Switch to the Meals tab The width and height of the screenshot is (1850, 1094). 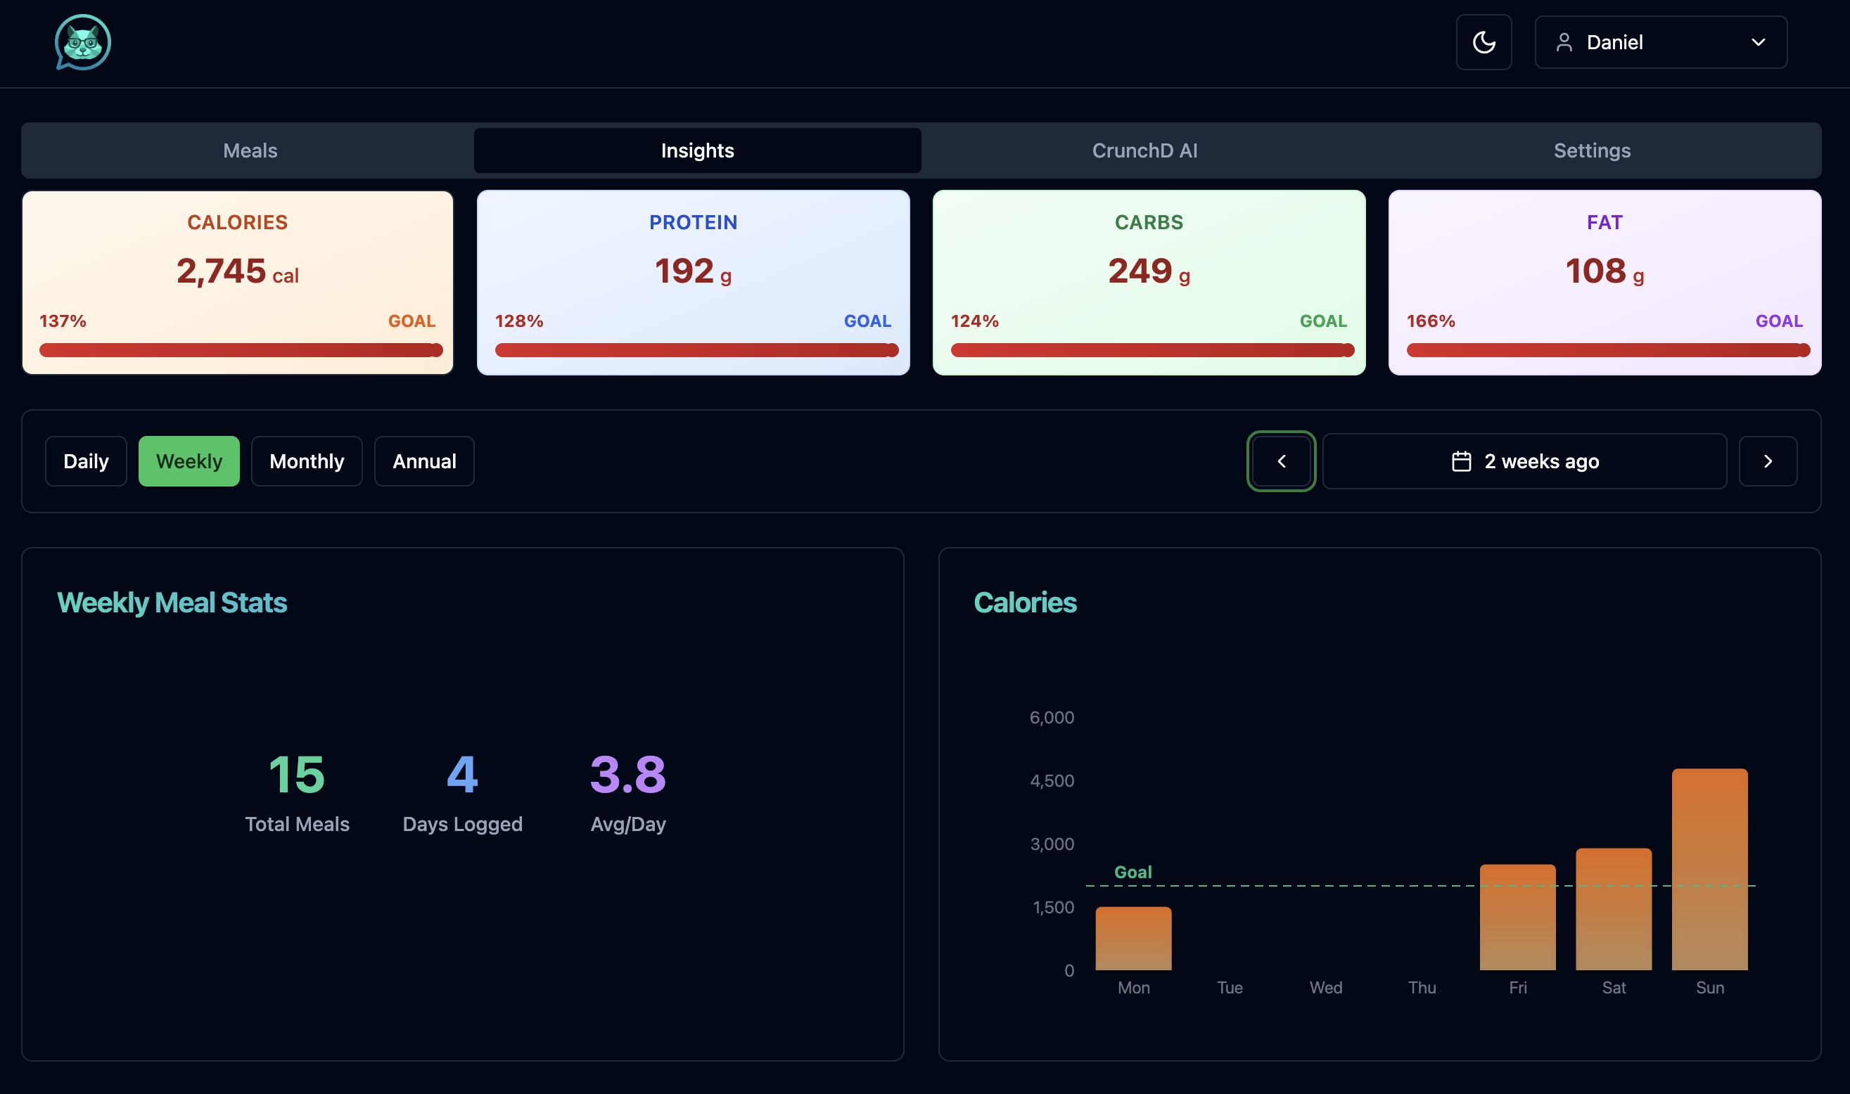pos(250,150)
